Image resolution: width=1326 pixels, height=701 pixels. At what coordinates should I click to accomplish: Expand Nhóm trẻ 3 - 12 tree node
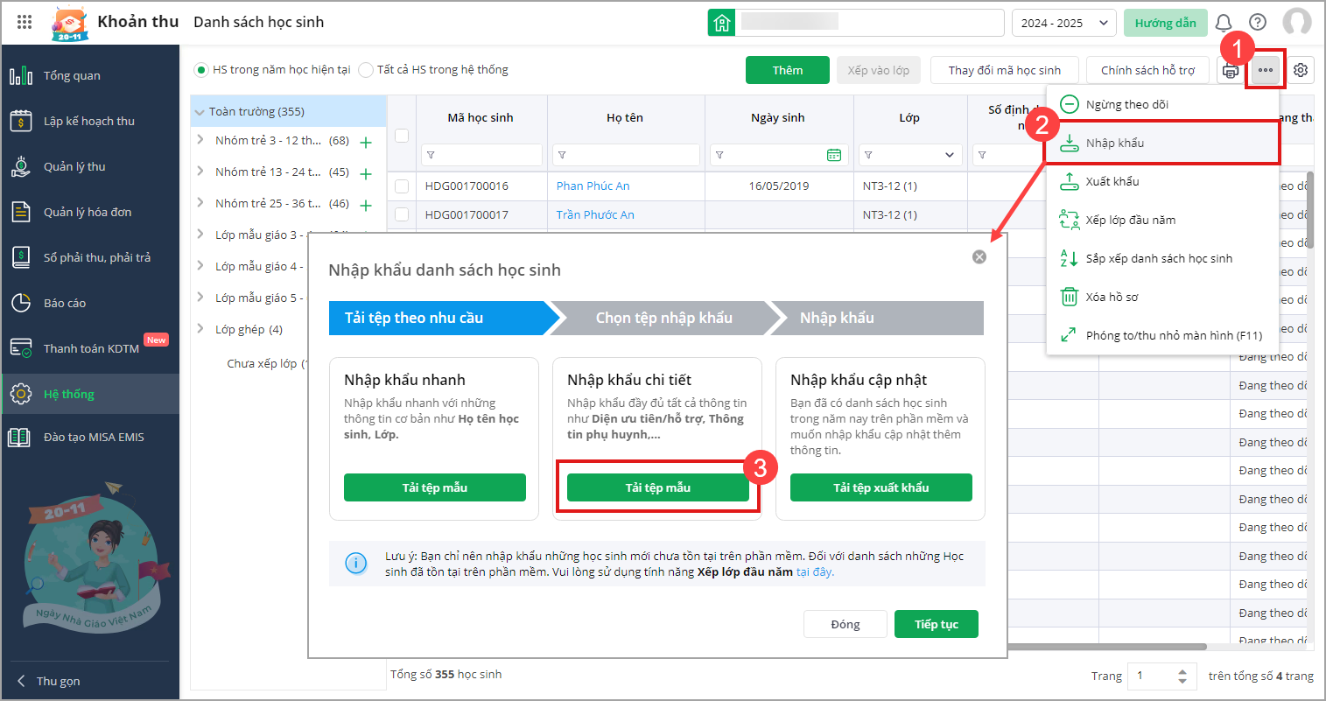[200, 140]
